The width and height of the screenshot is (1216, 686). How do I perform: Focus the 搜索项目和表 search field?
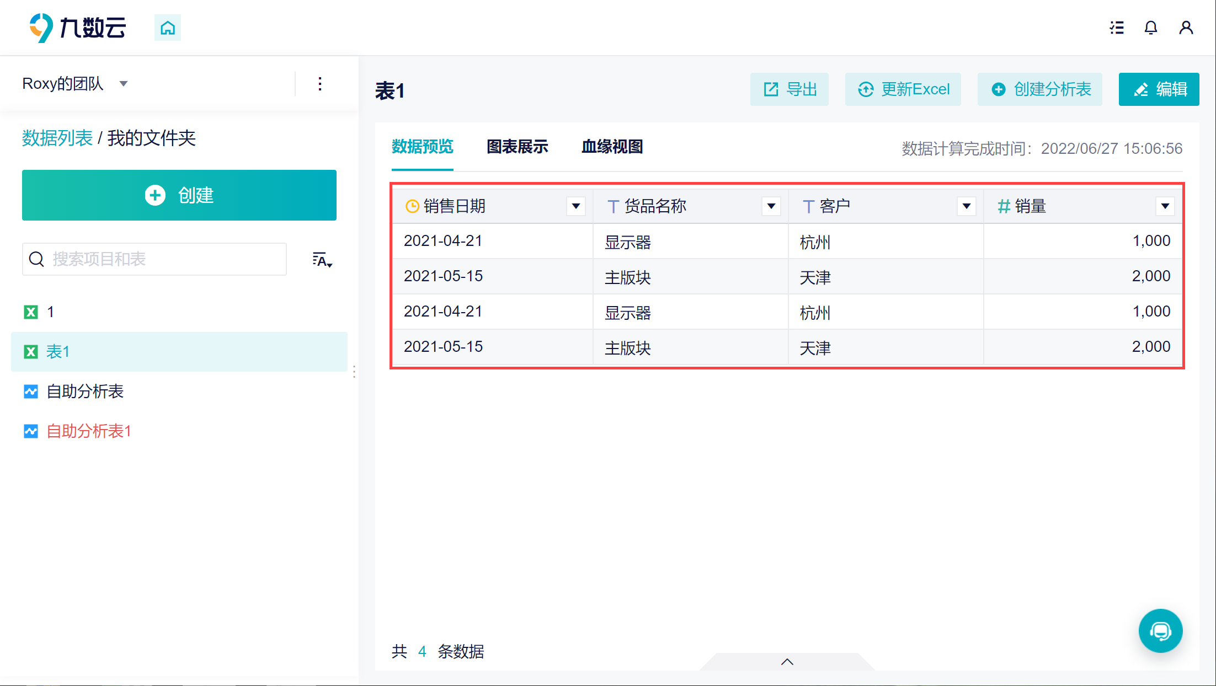pyautogui.click(x=154, y=259)
